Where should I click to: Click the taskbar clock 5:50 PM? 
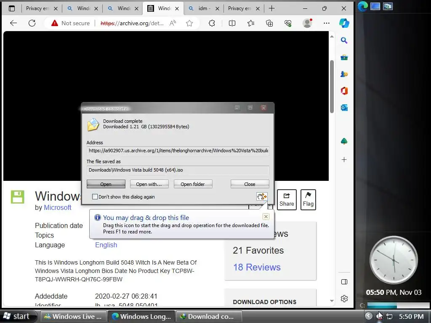(x=411, y=317)
